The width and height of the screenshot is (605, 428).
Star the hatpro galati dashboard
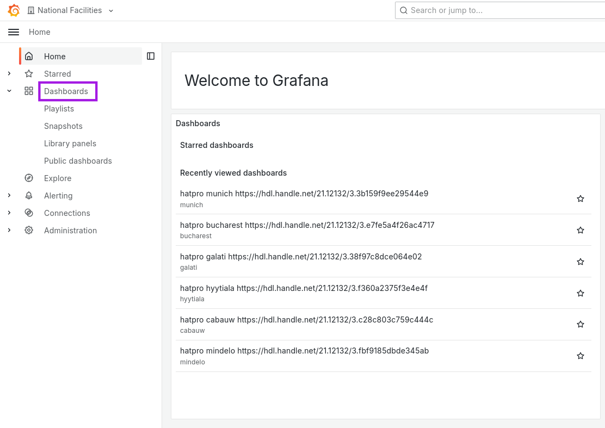pyautogui.click(x=581, y=262)
